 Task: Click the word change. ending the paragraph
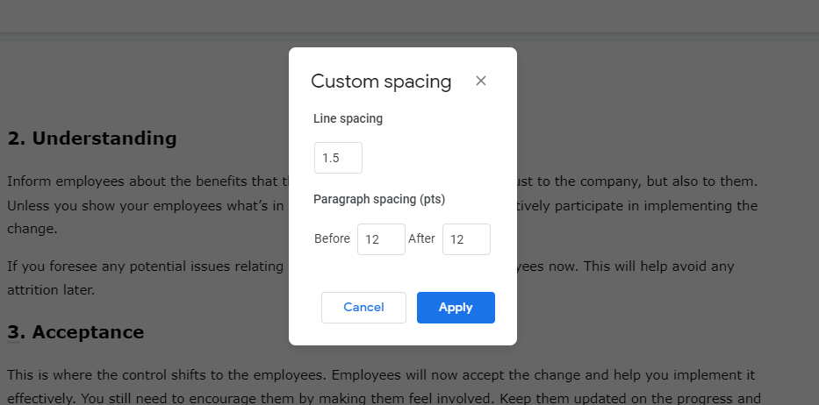(32, 229)
